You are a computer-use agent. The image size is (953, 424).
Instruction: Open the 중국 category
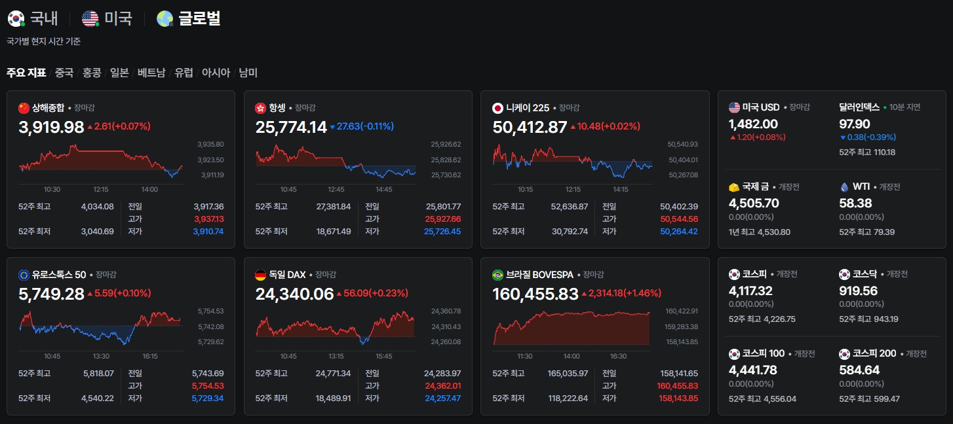click(x=64, y=73)
